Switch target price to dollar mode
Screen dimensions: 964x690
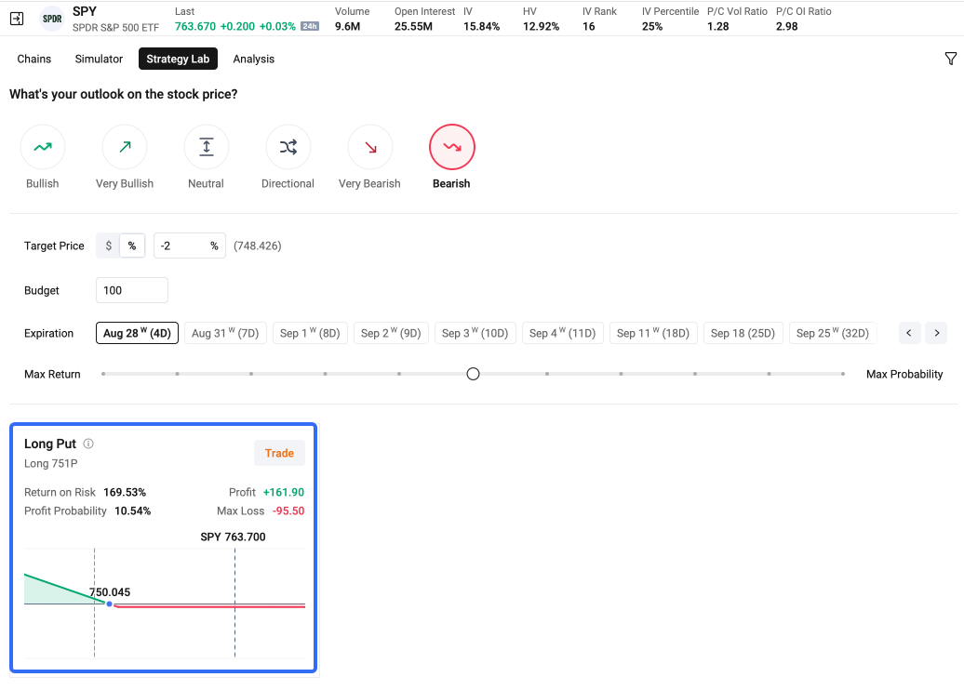(109, 245)
